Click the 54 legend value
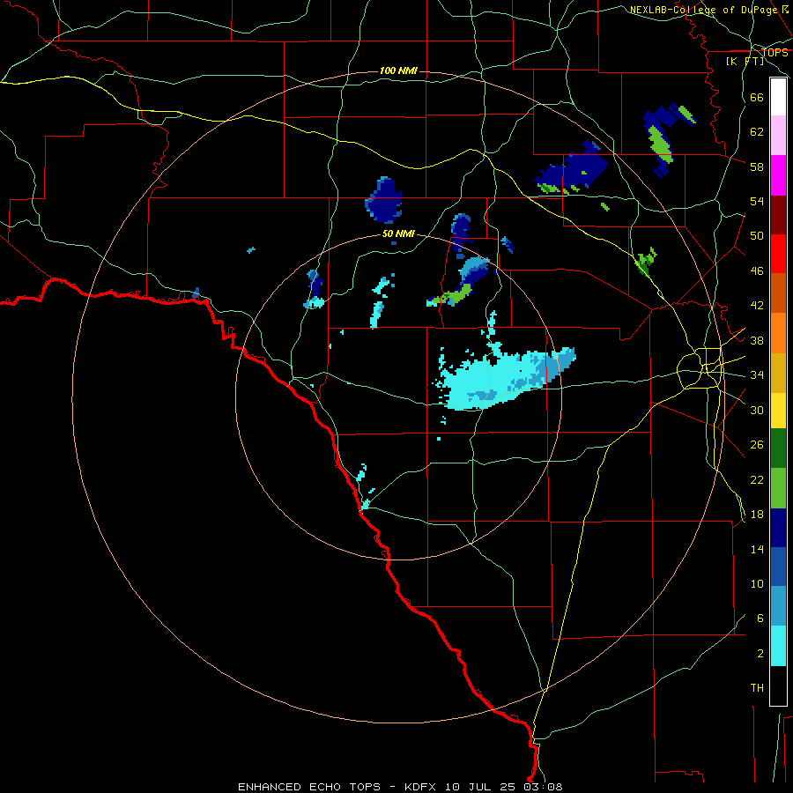This screenshot has height=793, width=793. point(757,201)
